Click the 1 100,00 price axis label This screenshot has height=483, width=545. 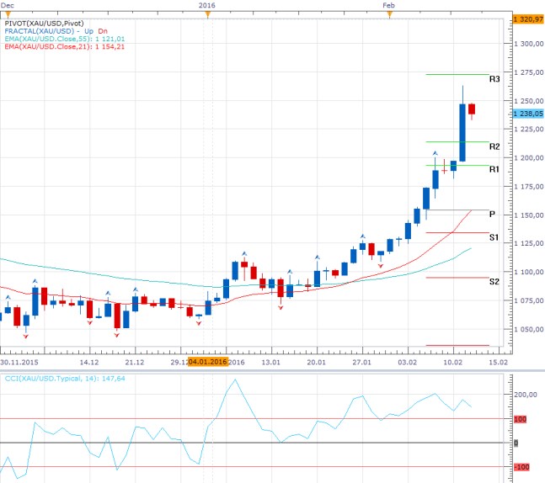[529, 272]
